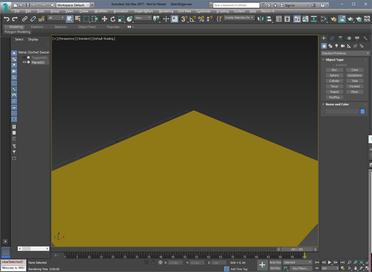372x272 pixels.
Task: Show the hidden Teapot001 object
Action: 25,58
